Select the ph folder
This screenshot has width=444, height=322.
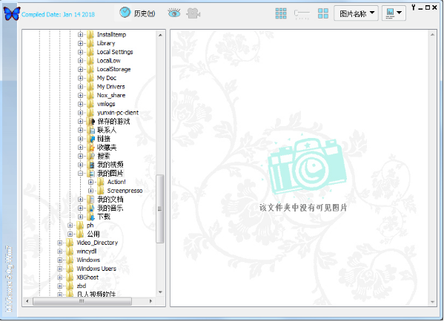(90, 226)
